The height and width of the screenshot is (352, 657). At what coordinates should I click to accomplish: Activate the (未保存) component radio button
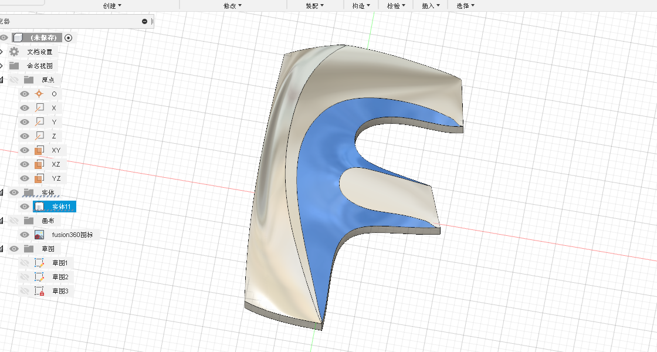tap(68, 38)
